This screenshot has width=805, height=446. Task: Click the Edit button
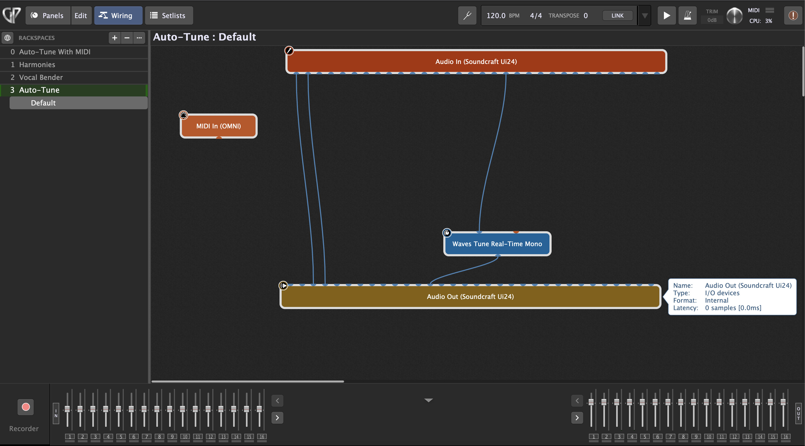(x=81, y=15)
